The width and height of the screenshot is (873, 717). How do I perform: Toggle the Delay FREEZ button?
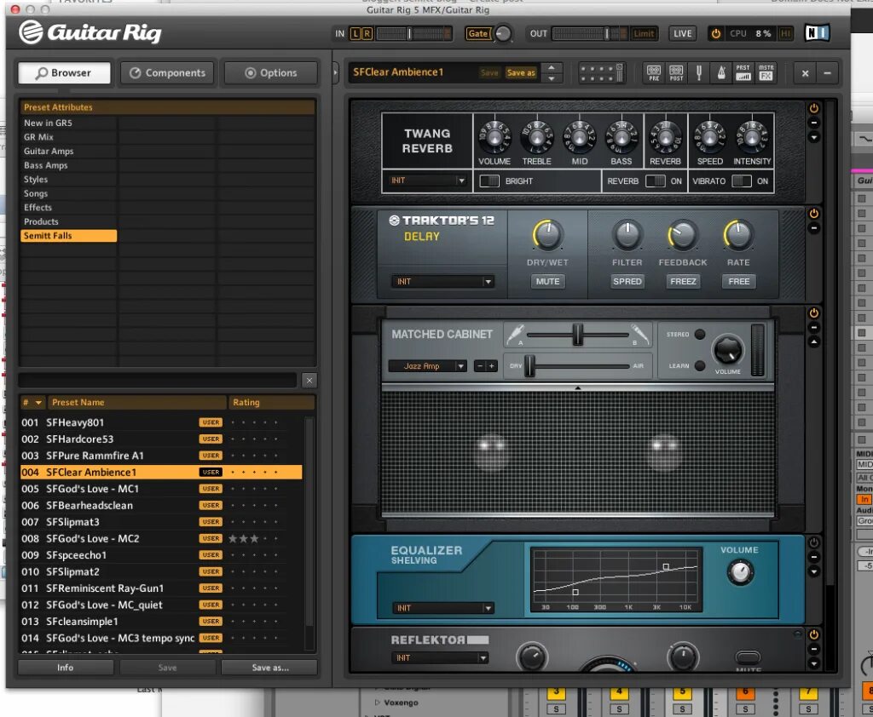coord(683,282)
